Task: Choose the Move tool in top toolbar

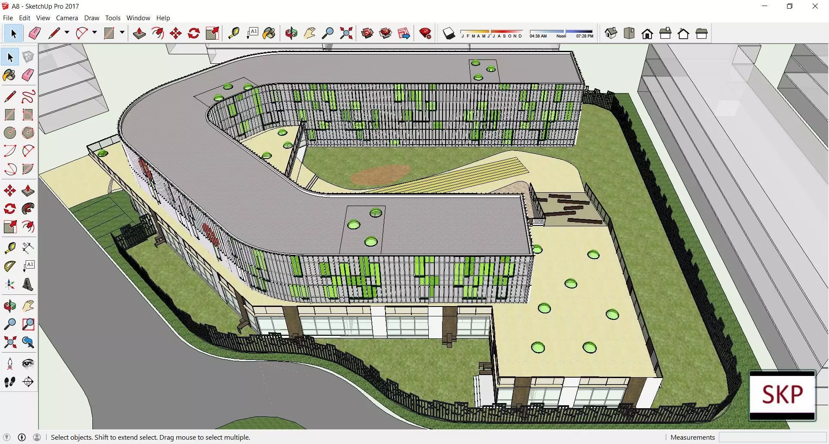Action: (x=176, y=33)
